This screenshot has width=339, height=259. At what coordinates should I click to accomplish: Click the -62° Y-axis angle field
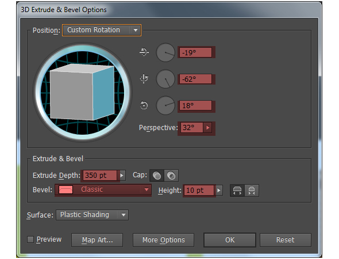195,79
